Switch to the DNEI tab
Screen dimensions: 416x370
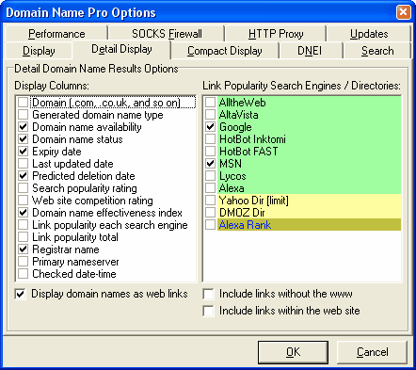pyautogui.click(x=310, y=51)
